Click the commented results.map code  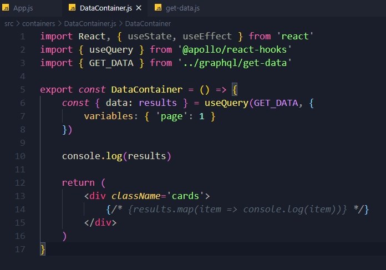[237, 209]
